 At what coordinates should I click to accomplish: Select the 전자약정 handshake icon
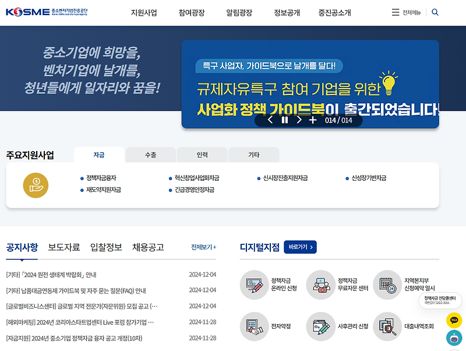255,327
